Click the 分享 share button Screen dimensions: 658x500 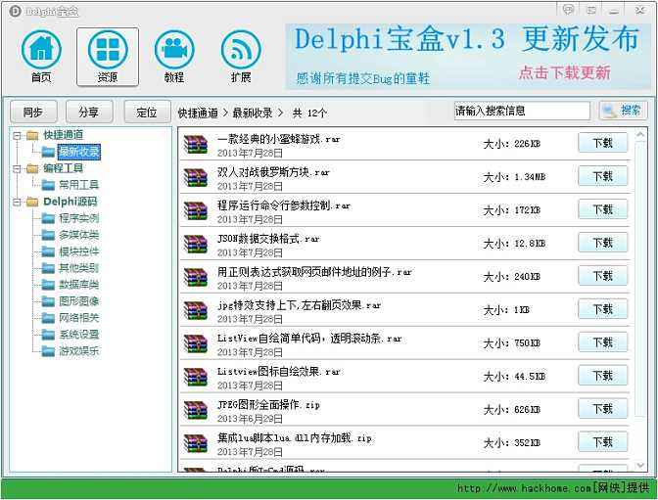click(89, 112)
